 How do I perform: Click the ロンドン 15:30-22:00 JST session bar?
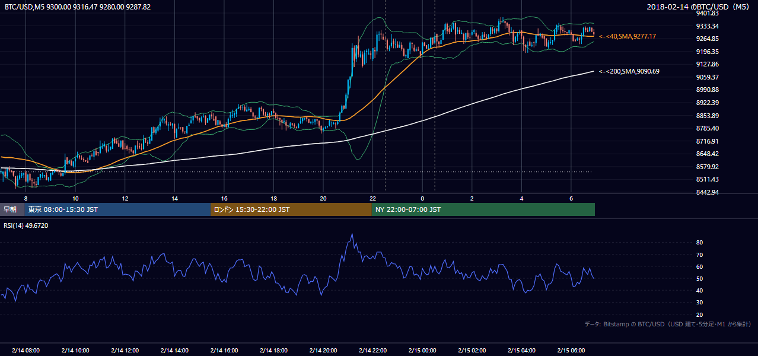pos(291,209)
